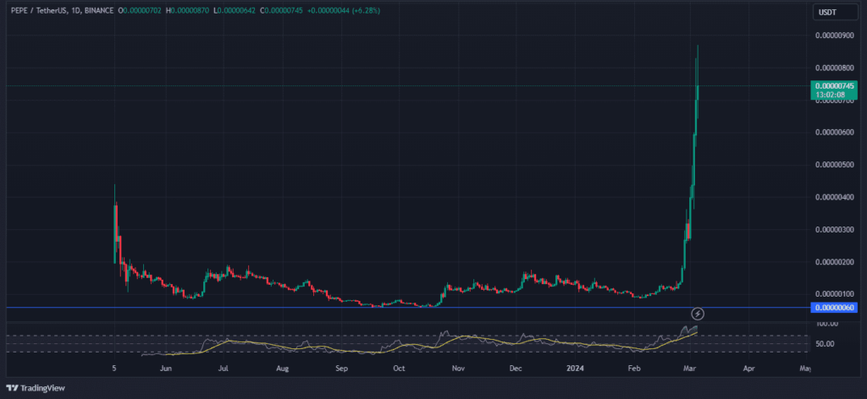Click the Nov label on time axis

click(458, 369)
